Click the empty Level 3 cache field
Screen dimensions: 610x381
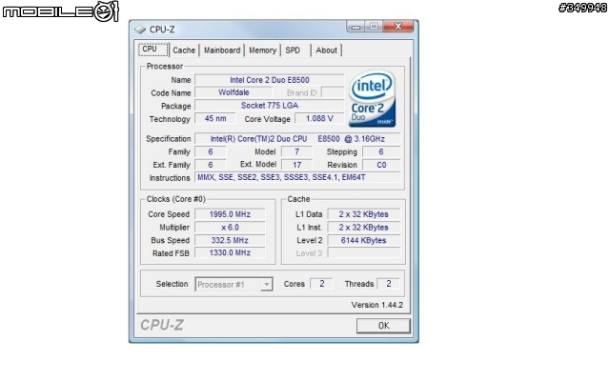363,253
